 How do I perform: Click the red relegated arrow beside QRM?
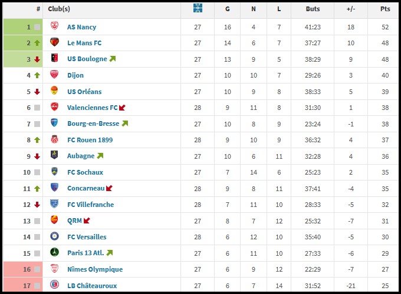87,220
